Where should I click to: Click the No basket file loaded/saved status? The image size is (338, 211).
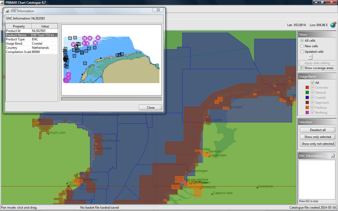[100, 208]
